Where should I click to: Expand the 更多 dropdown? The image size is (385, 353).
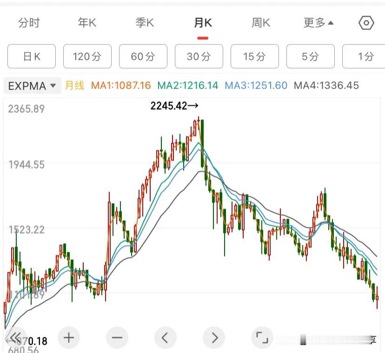tap(318, 23)
